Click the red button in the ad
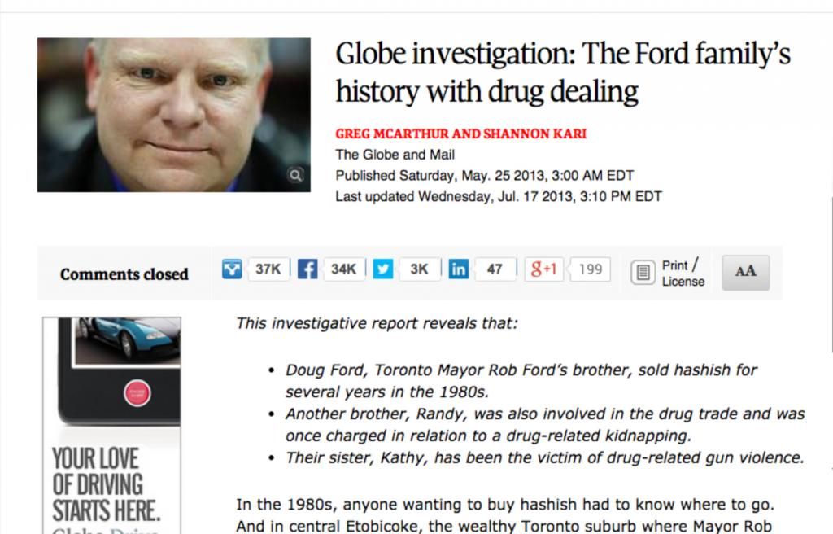Image resolution: width=833 pixels, height=534 pixels. [x=137, y=394]
